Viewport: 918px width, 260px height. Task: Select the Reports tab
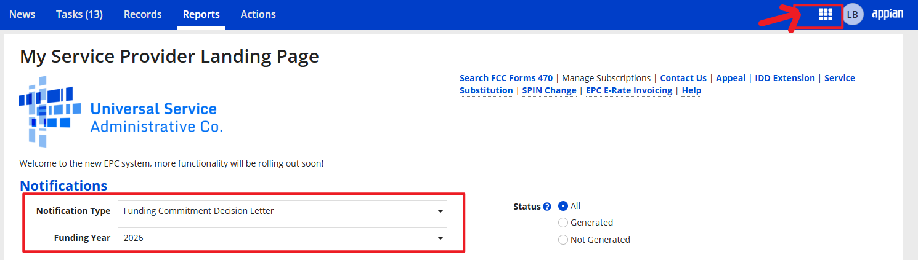click(201, 14)
